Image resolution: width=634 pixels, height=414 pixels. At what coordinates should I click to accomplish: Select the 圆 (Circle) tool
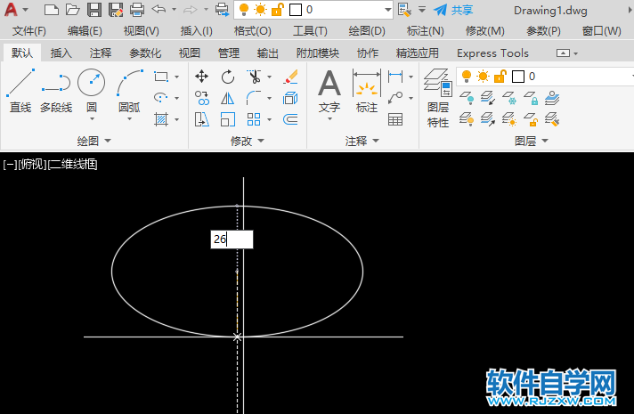(x=91, y=90)
